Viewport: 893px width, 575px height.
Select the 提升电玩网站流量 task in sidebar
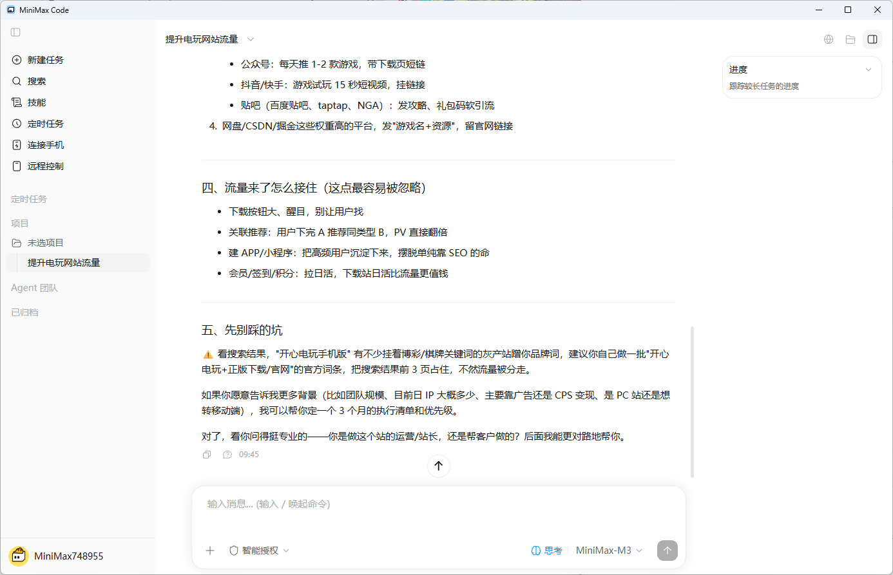pyautogui.click(x=77, y=263)
